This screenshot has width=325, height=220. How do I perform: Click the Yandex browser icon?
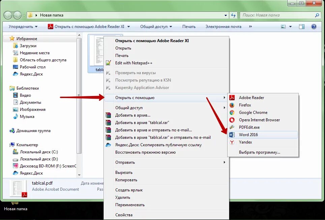tap(232, 142)
